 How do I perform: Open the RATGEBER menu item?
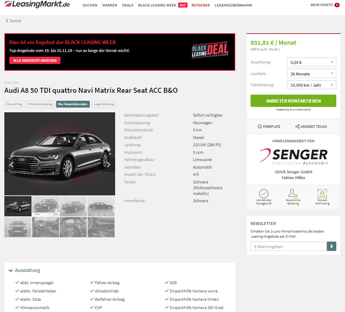[x=201, y=5]
